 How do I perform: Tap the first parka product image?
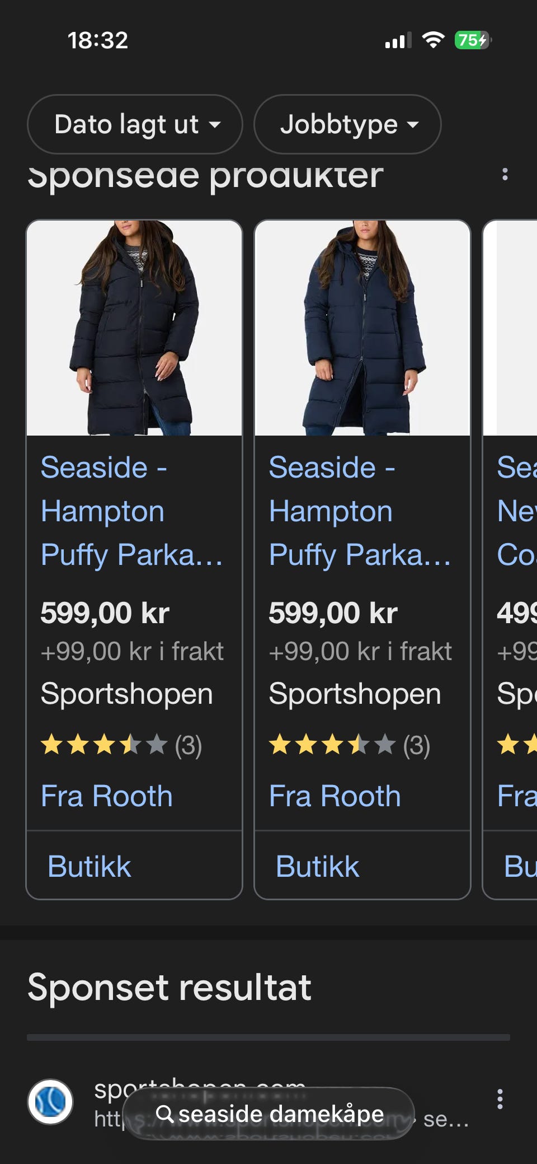(134, 328)
